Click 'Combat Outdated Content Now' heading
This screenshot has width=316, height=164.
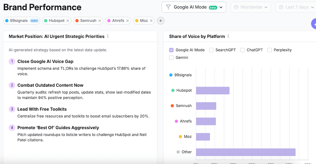pyautogui.click(x=50, y=85)
